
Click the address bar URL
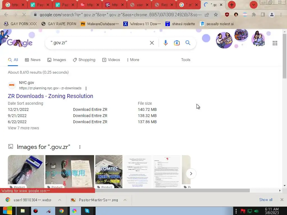tap(121, 15)
